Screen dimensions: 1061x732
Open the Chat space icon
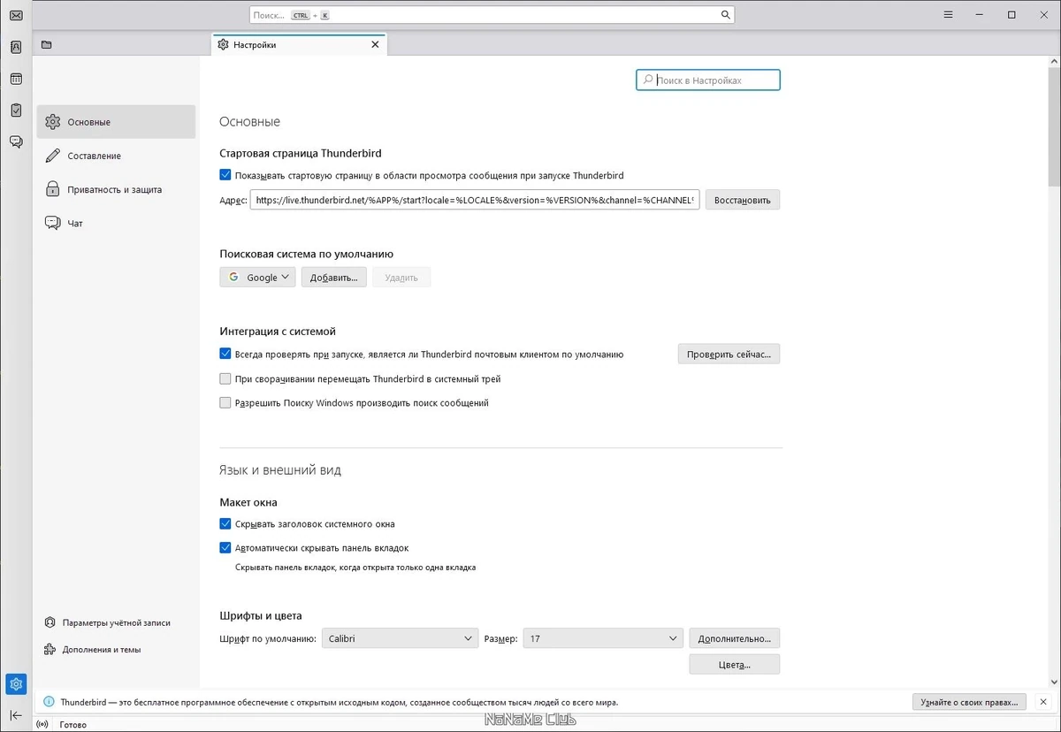pos(16,141)
